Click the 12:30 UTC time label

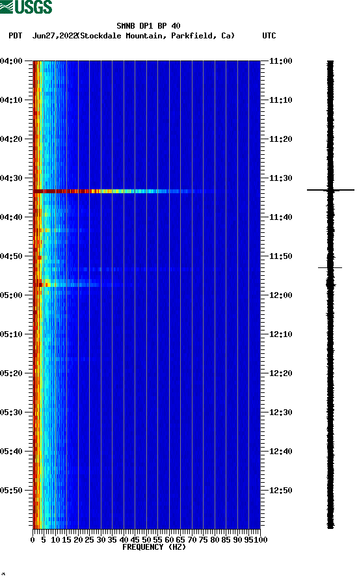tap(281, 412)
